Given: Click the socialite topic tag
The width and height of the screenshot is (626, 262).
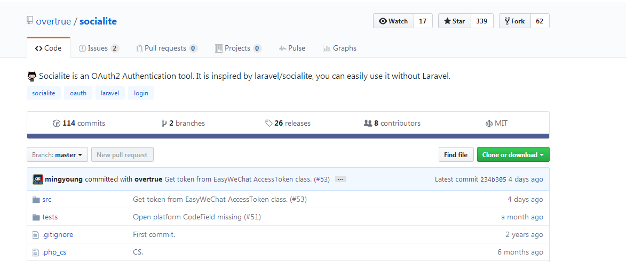Looking at the screenshot, I should (44, 93).
